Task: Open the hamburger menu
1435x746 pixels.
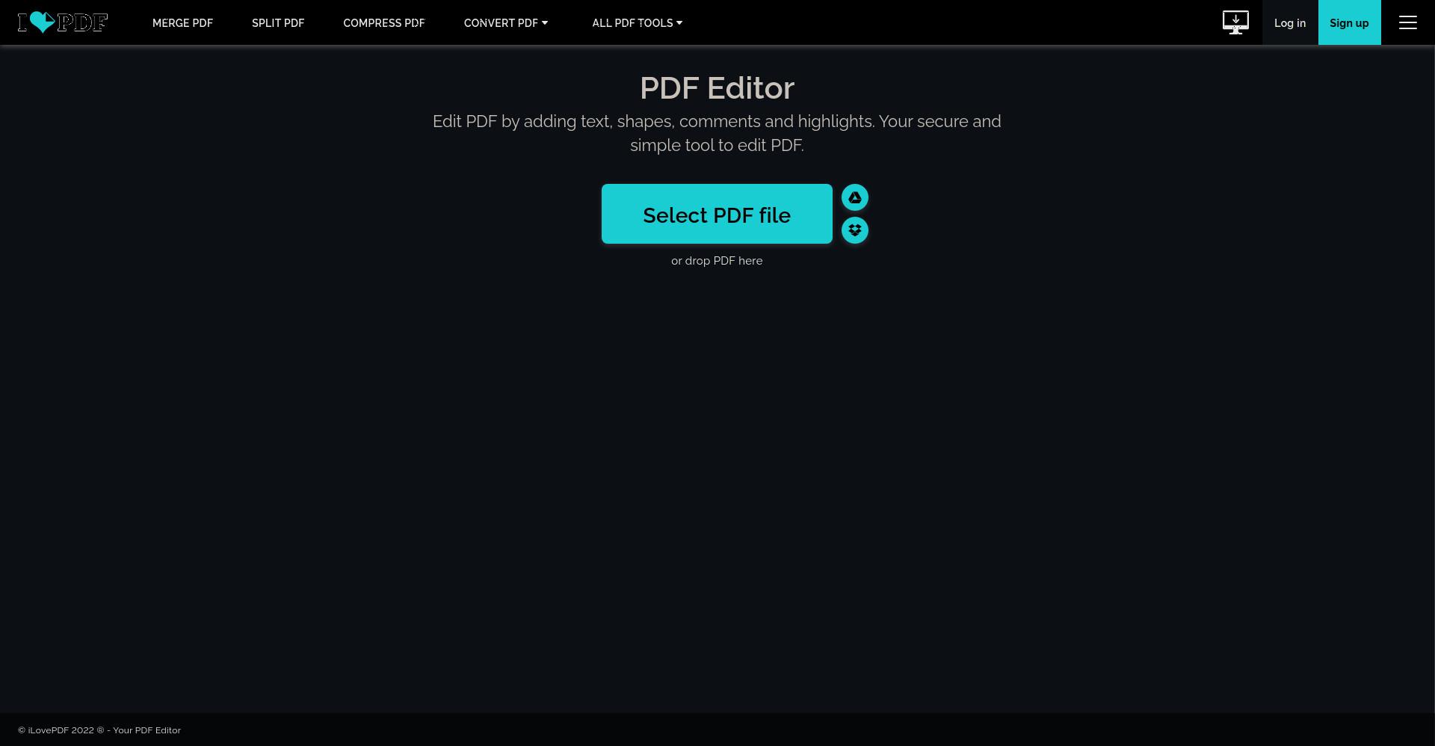Action: (x=1408, y=22)
